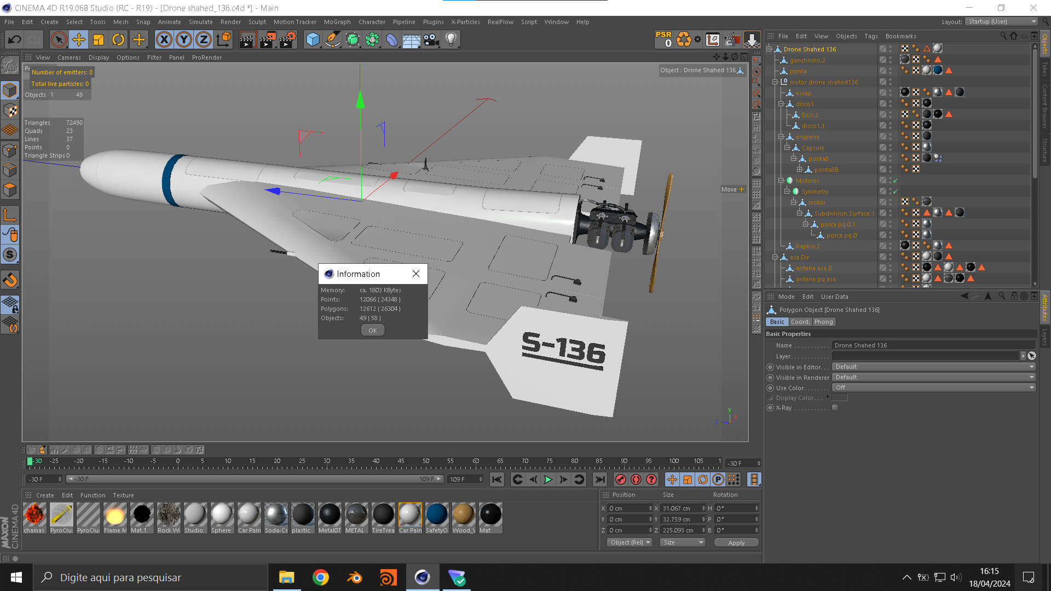Click the Undo arrow icon

(x=15, y=39)
